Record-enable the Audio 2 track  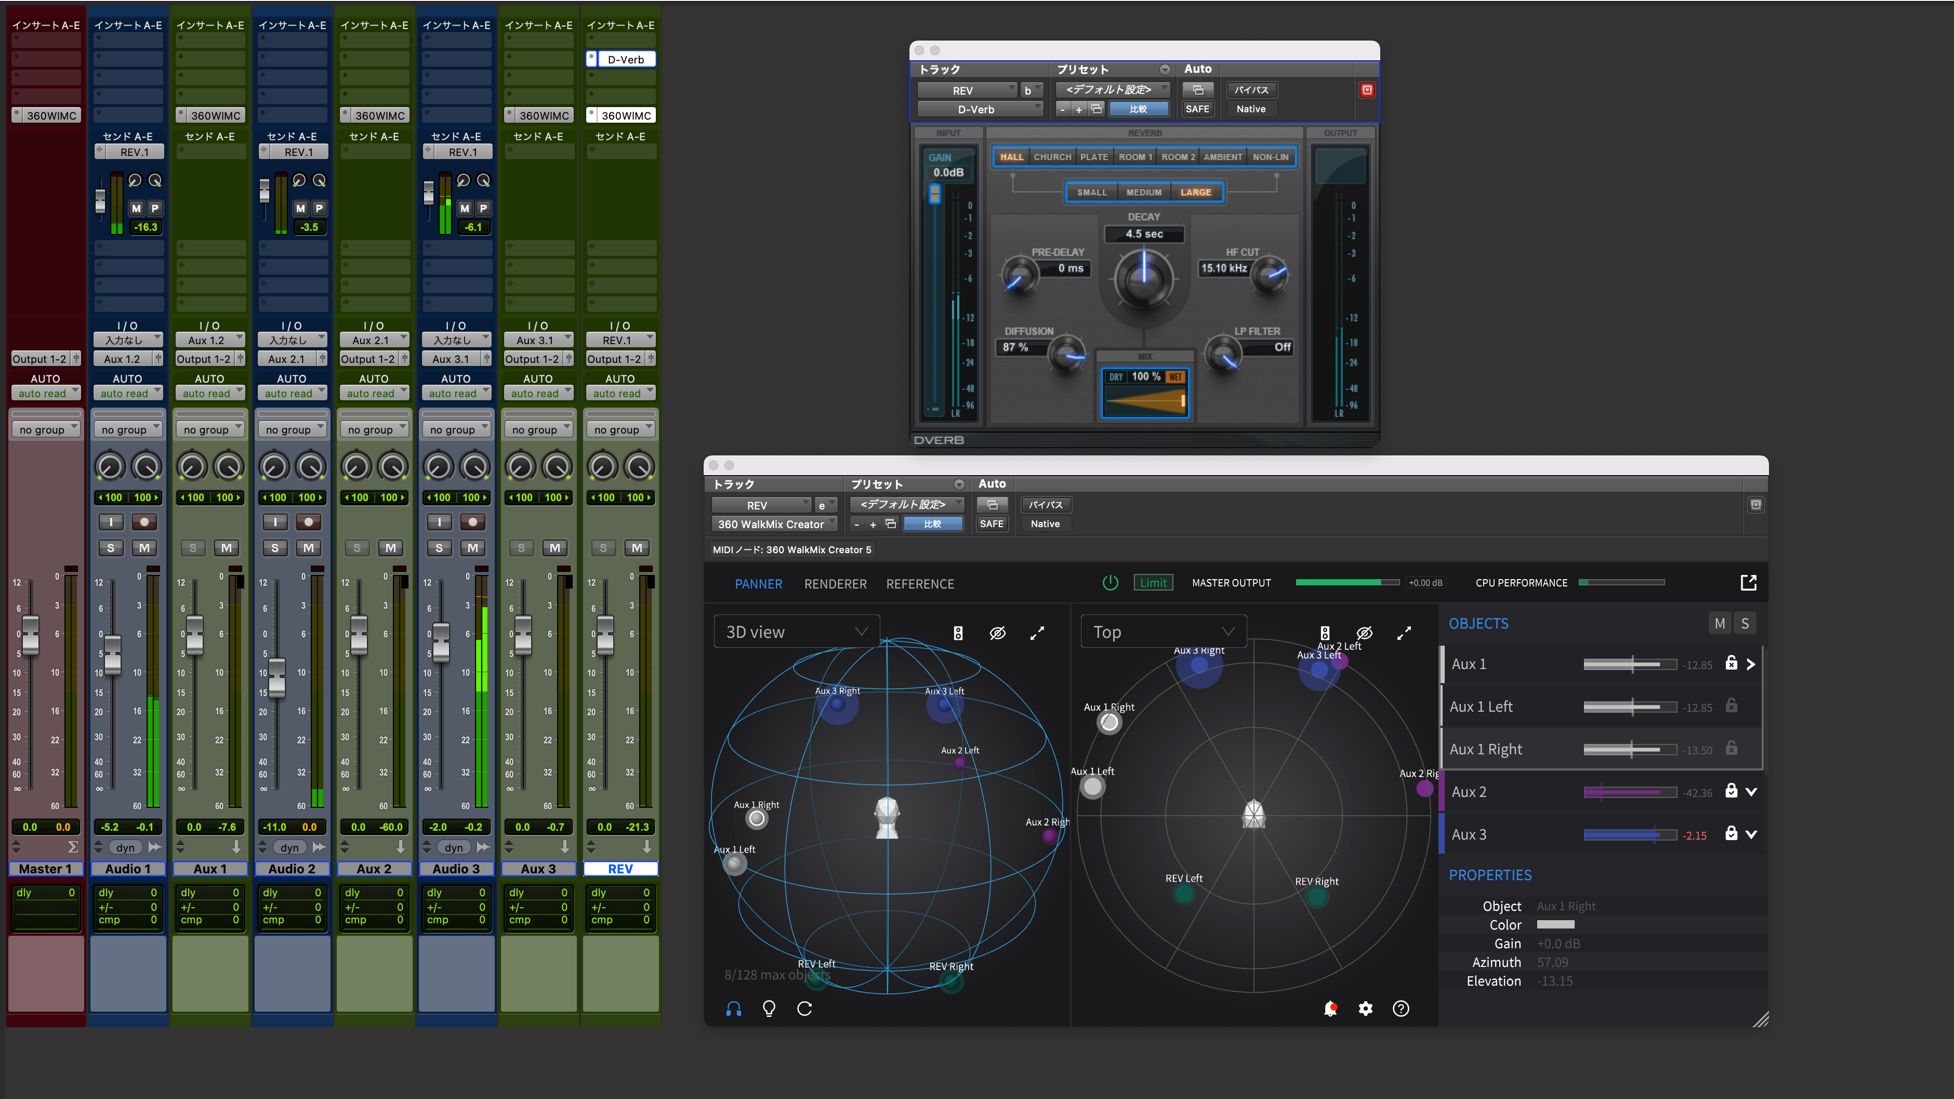tap(308, 522)
